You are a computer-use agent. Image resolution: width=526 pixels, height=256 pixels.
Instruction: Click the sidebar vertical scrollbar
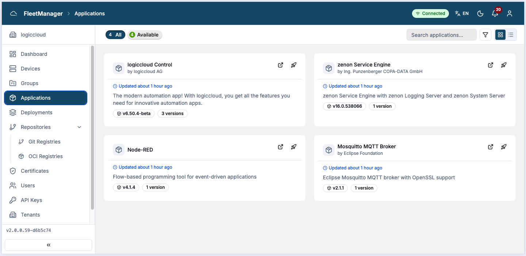(92, 128)
